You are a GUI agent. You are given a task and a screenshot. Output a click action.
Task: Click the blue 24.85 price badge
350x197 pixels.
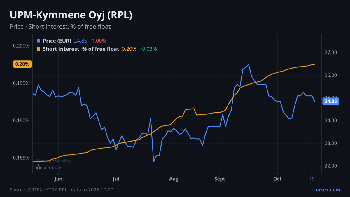point(331,102)
